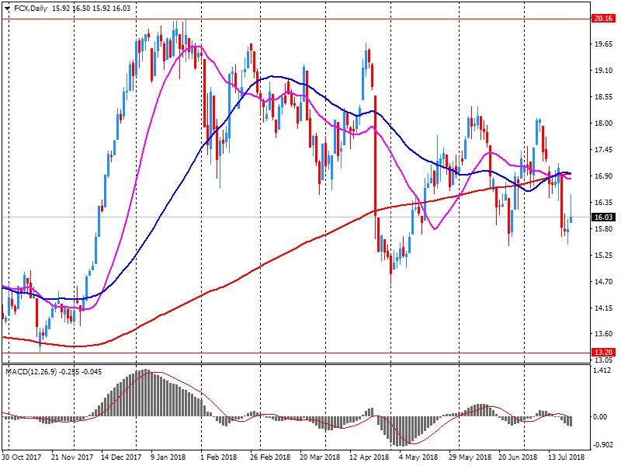
Task: Click the chart menu arrow beside FCX,Daily
Action: (x=7, y=9)
